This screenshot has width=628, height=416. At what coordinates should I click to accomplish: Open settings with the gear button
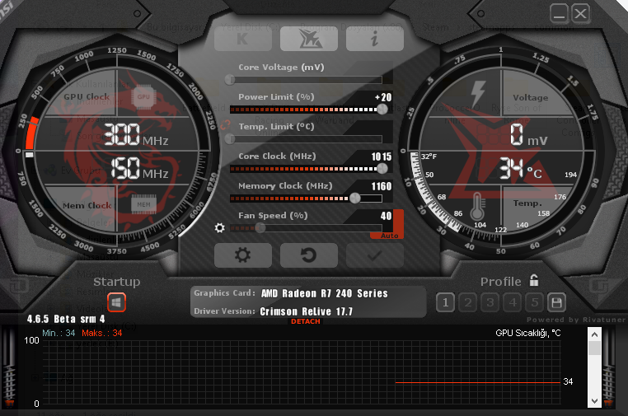[x=243, y=255]
